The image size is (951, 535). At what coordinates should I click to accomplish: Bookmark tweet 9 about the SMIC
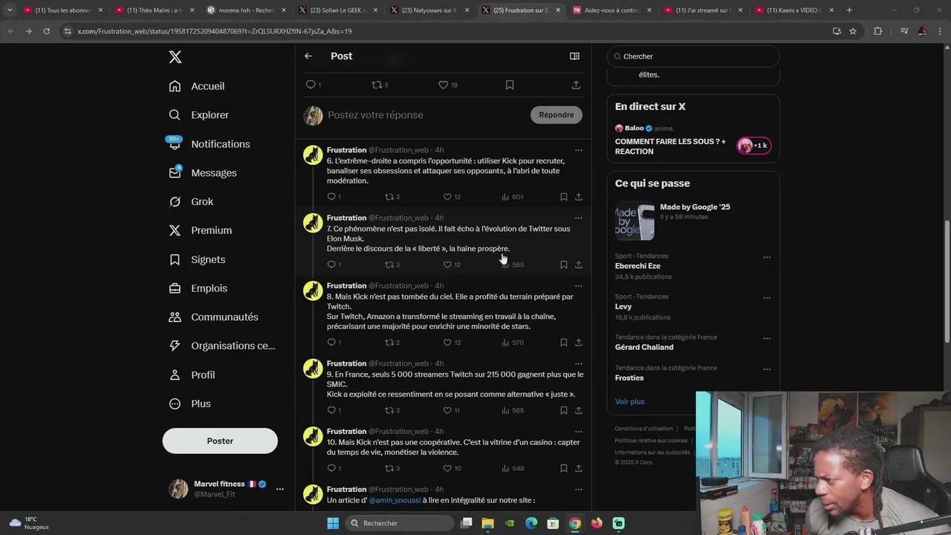pyautogui.click(x=563, y=410)
